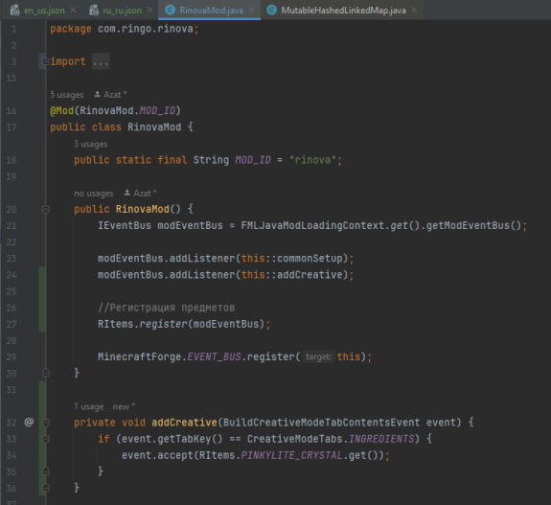The image size is (551, 505).
Task: Click the class file icon on RinovaMod.java tab
Action: [170, 11]
